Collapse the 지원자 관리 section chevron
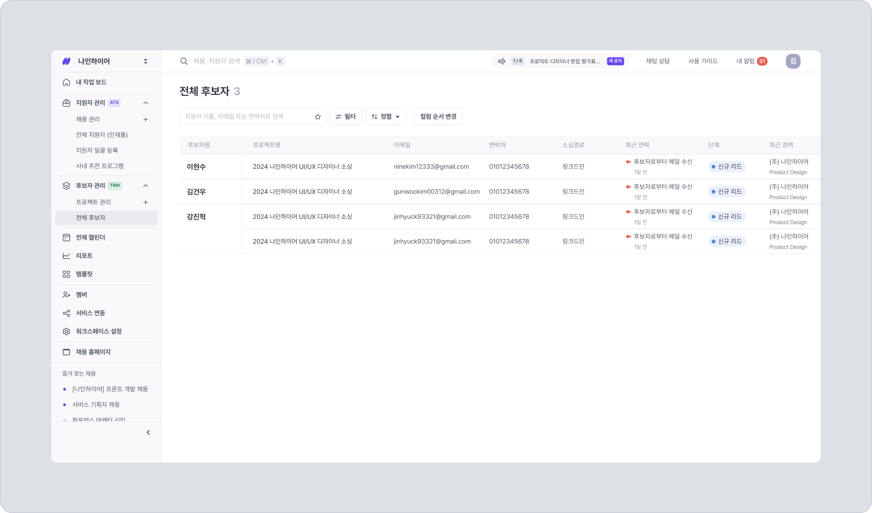 click(x=146, y=103)
